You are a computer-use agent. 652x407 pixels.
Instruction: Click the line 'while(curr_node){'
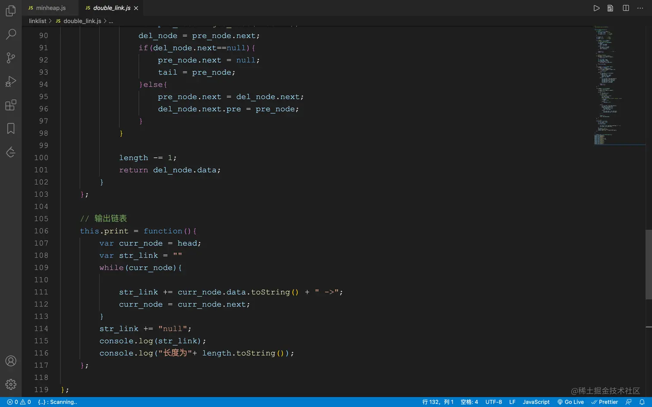tap(141, 267)
